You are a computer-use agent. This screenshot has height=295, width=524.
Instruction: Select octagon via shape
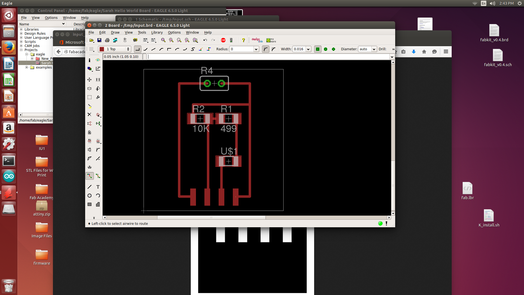point(334,49)
